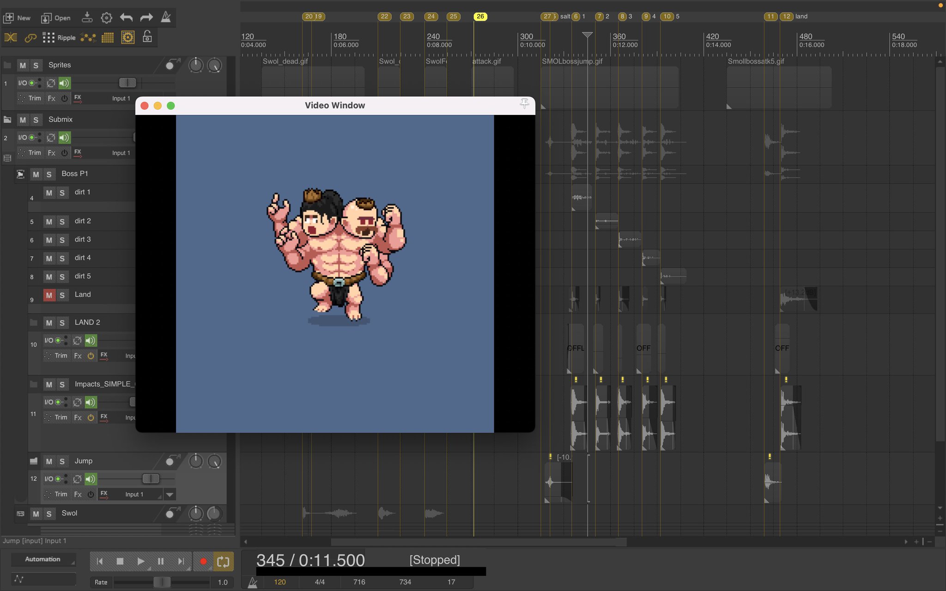Click the undo arrow icon
The height and width of the screenshot is (591, 946).
point(126,18)
